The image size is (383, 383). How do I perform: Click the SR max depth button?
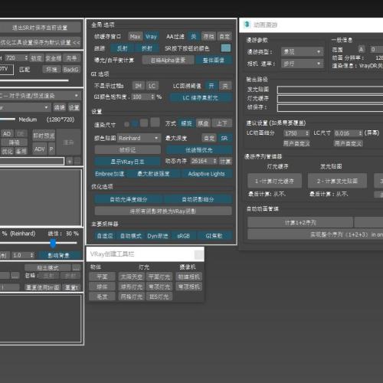[224, 138]
